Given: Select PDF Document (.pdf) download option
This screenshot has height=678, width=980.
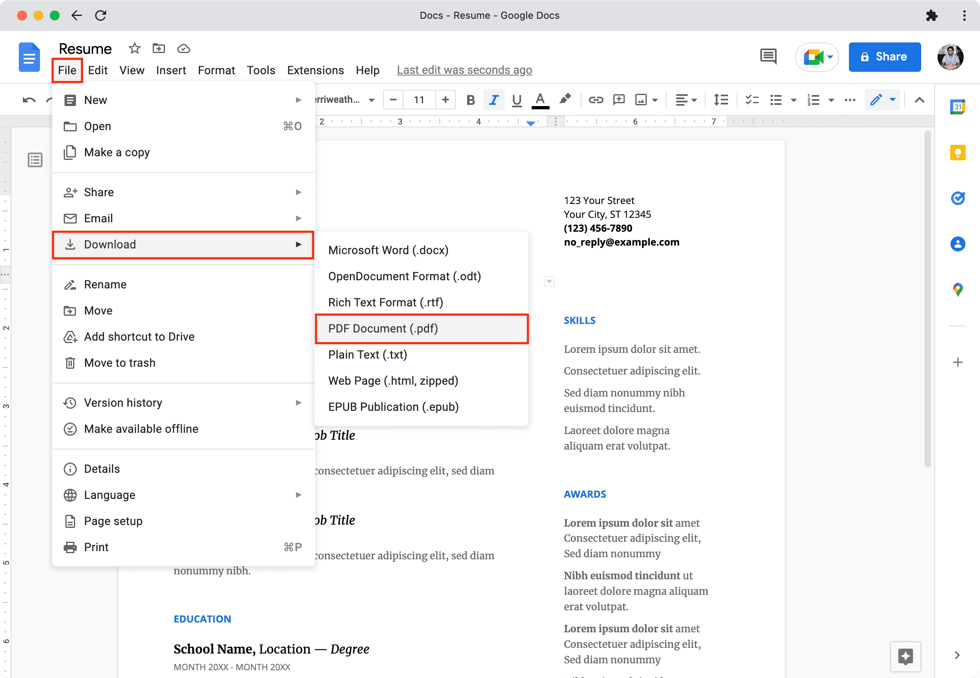Looking at the screenshot, I should point(383,328).
